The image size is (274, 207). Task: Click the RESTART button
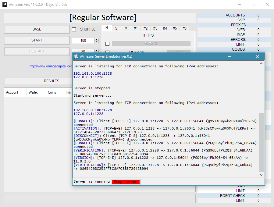tap(37, 51)
